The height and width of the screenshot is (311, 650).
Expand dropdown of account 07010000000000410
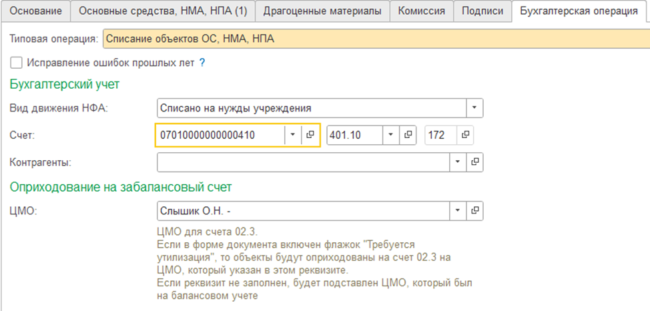pyautogui.click(x=293, y=135)
